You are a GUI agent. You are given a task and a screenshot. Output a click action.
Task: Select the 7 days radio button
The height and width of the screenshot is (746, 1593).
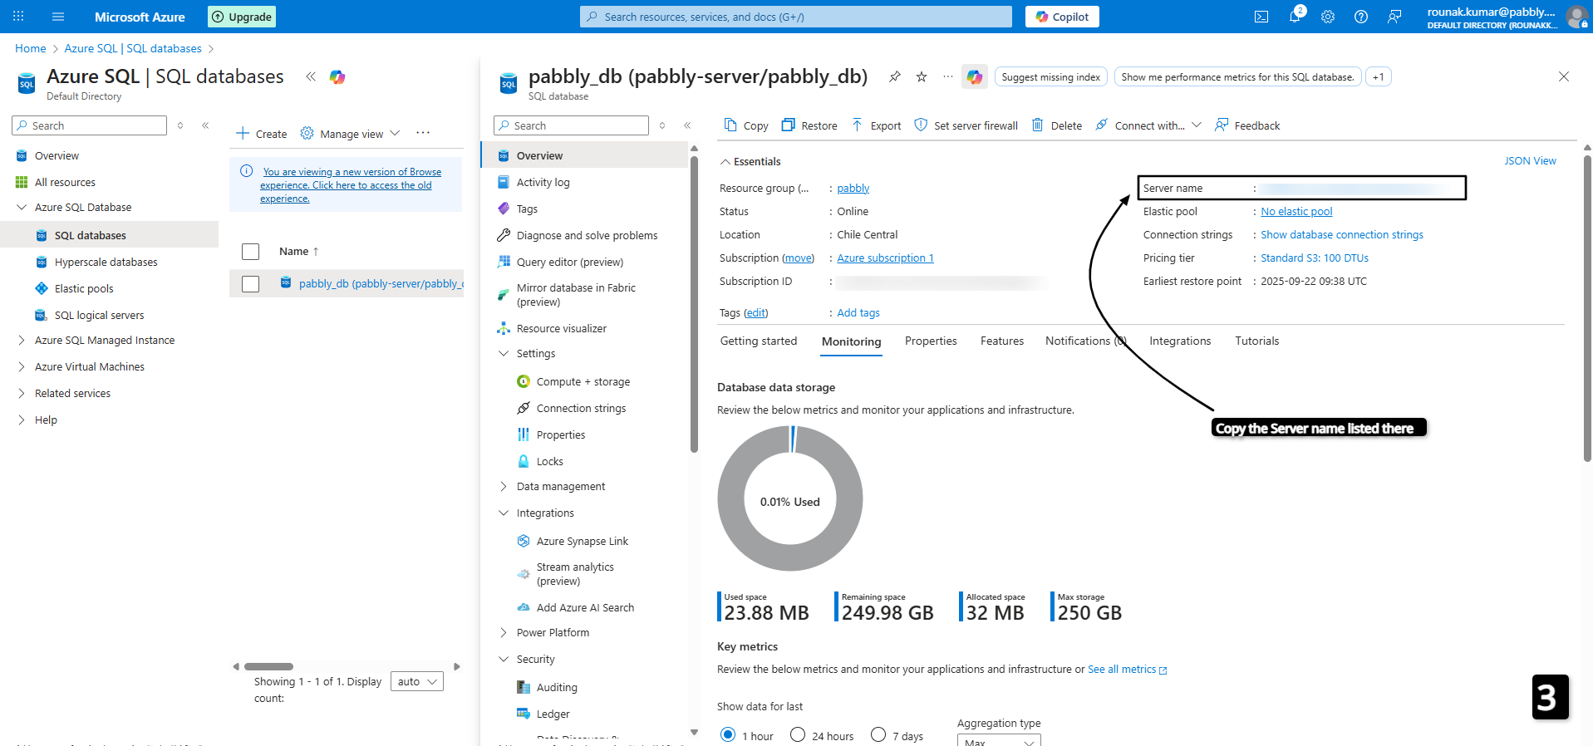tap(878, 735)
